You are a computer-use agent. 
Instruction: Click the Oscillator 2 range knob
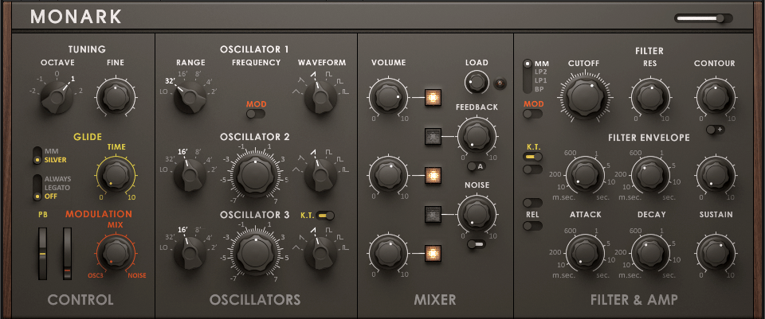(x=190, y=175)
